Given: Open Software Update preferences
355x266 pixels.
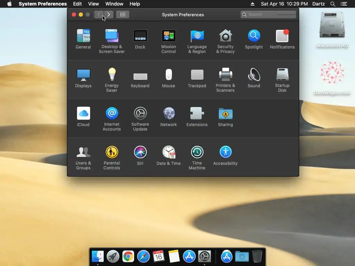Looking at the screenshot, I should point(140,119).
